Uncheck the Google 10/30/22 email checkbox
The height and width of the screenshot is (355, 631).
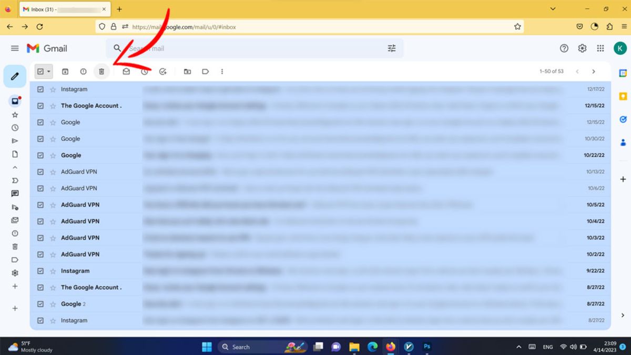pyautogui.click(x=40, y=139)
